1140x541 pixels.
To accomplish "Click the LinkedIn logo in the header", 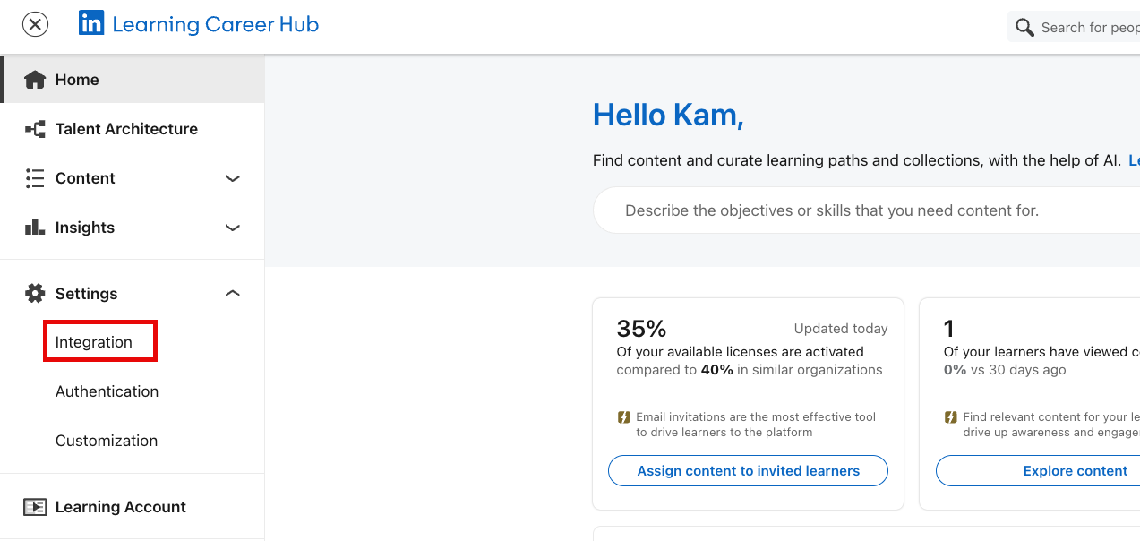I will (x=91, y=23).
